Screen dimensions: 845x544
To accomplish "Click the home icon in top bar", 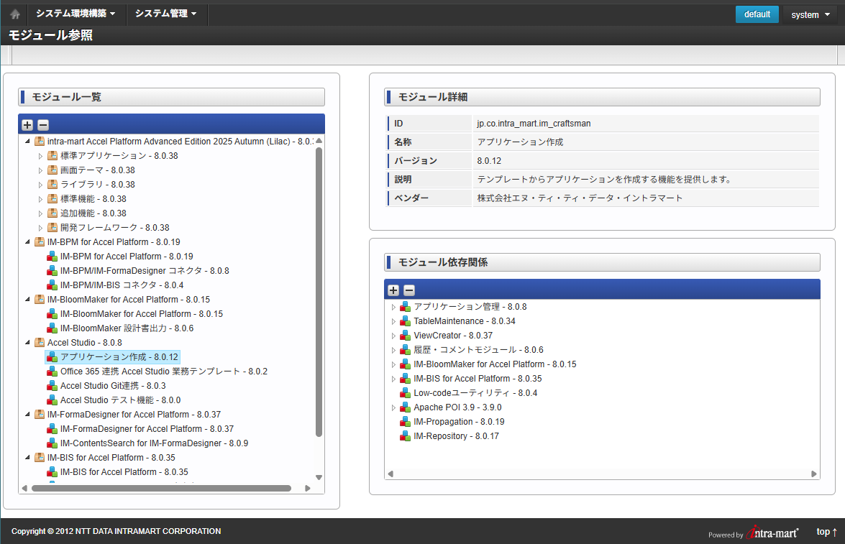I will click(15, 14).
